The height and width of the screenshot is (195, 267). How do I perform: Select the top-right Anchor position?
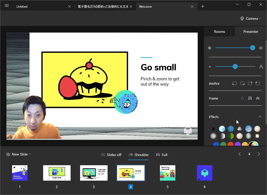[x=250, y=83]
